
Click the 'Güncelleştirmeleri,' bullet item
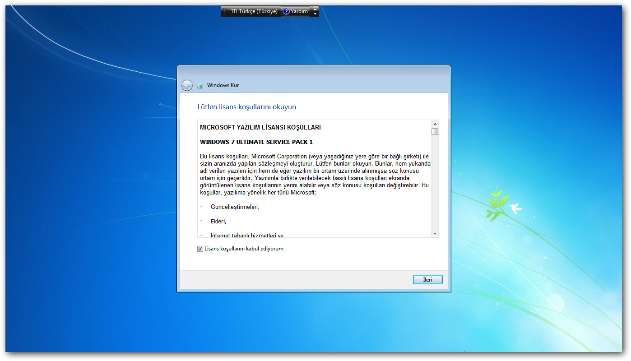pos(235,207)
